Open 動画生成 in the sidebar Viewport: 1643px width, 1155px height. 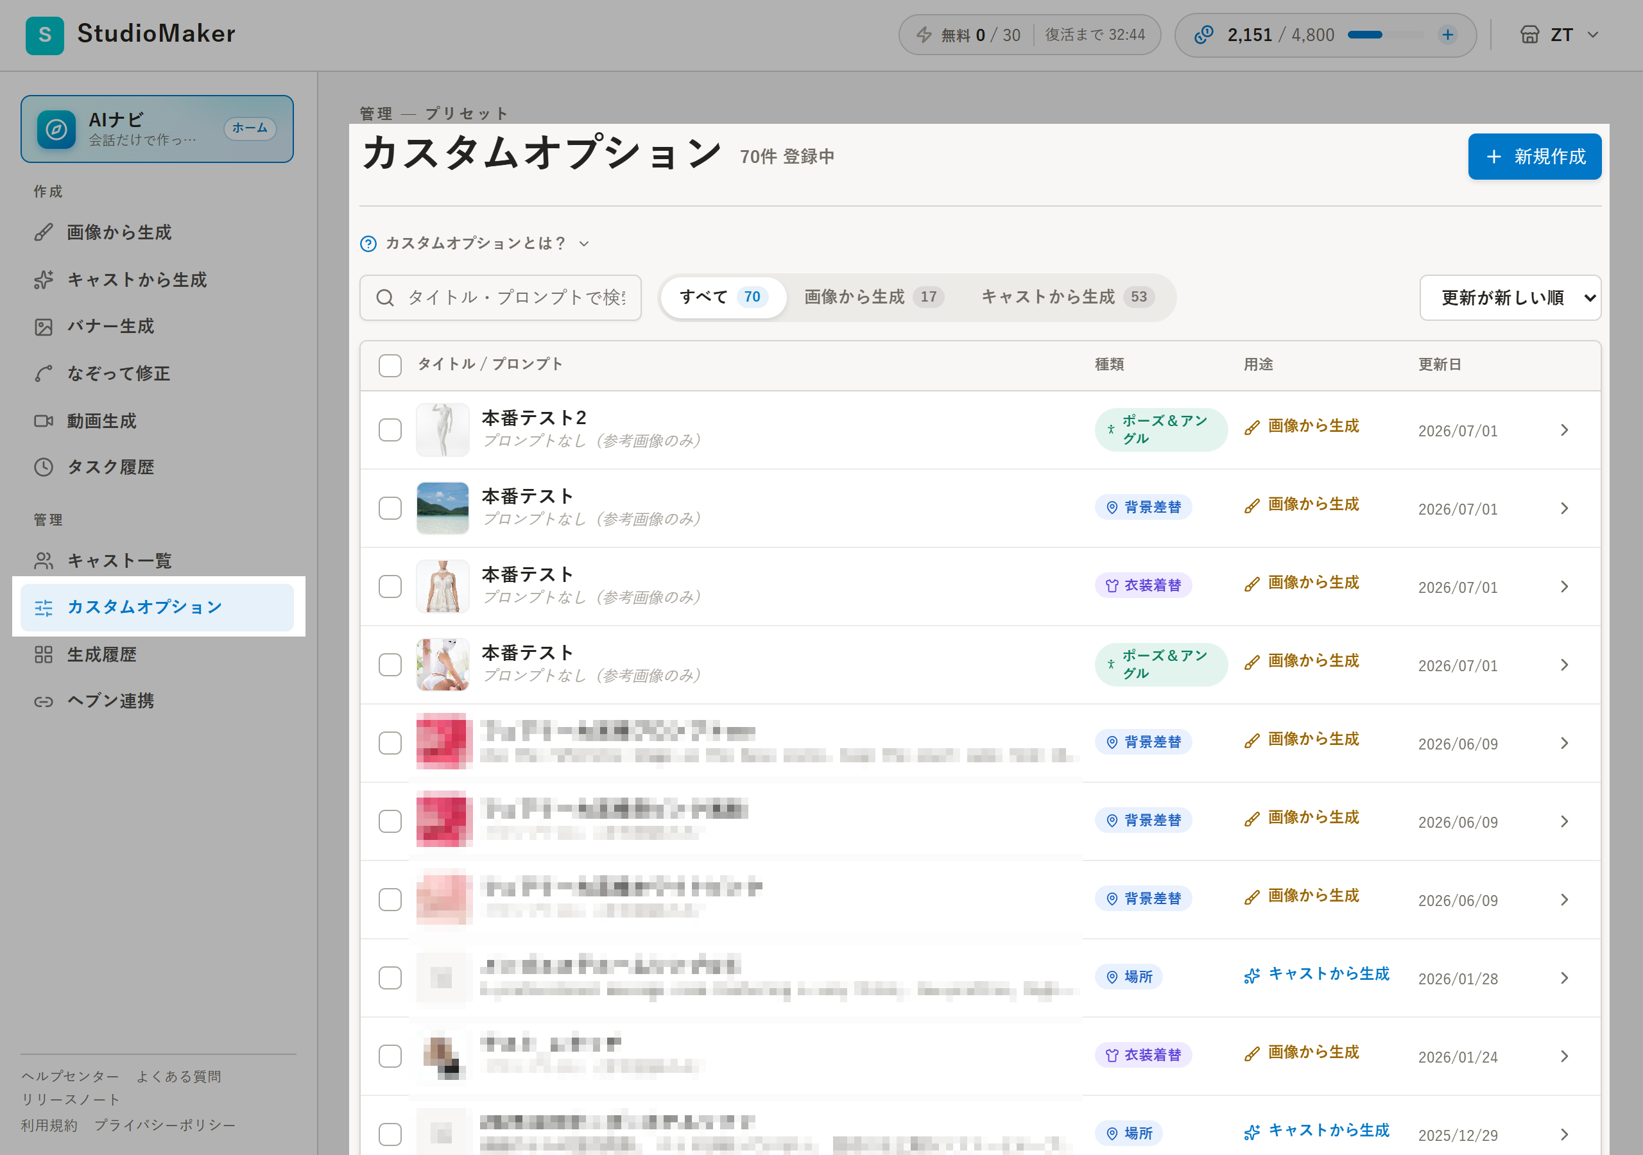click(x=157, y=421)
